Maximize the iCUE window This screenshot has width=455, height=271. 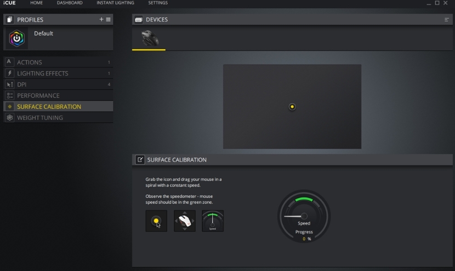click(437, 3)
